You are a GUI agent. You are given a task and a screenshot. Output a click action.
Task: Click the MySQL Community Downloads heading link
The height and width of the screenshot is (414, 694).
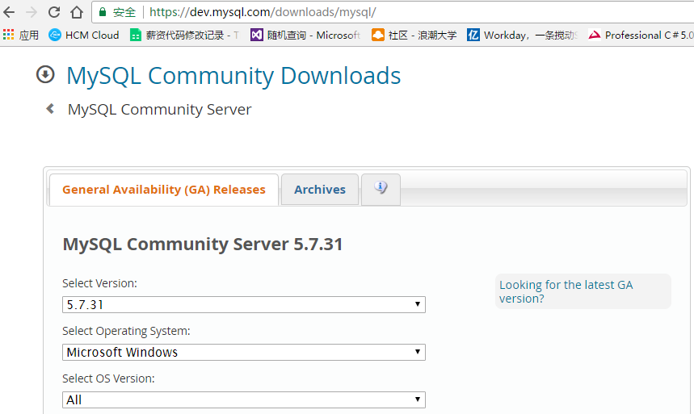(233, 76)
